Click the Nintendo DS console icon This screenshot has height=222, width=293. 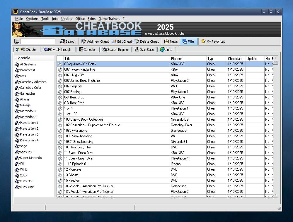(x=17, y=111)
